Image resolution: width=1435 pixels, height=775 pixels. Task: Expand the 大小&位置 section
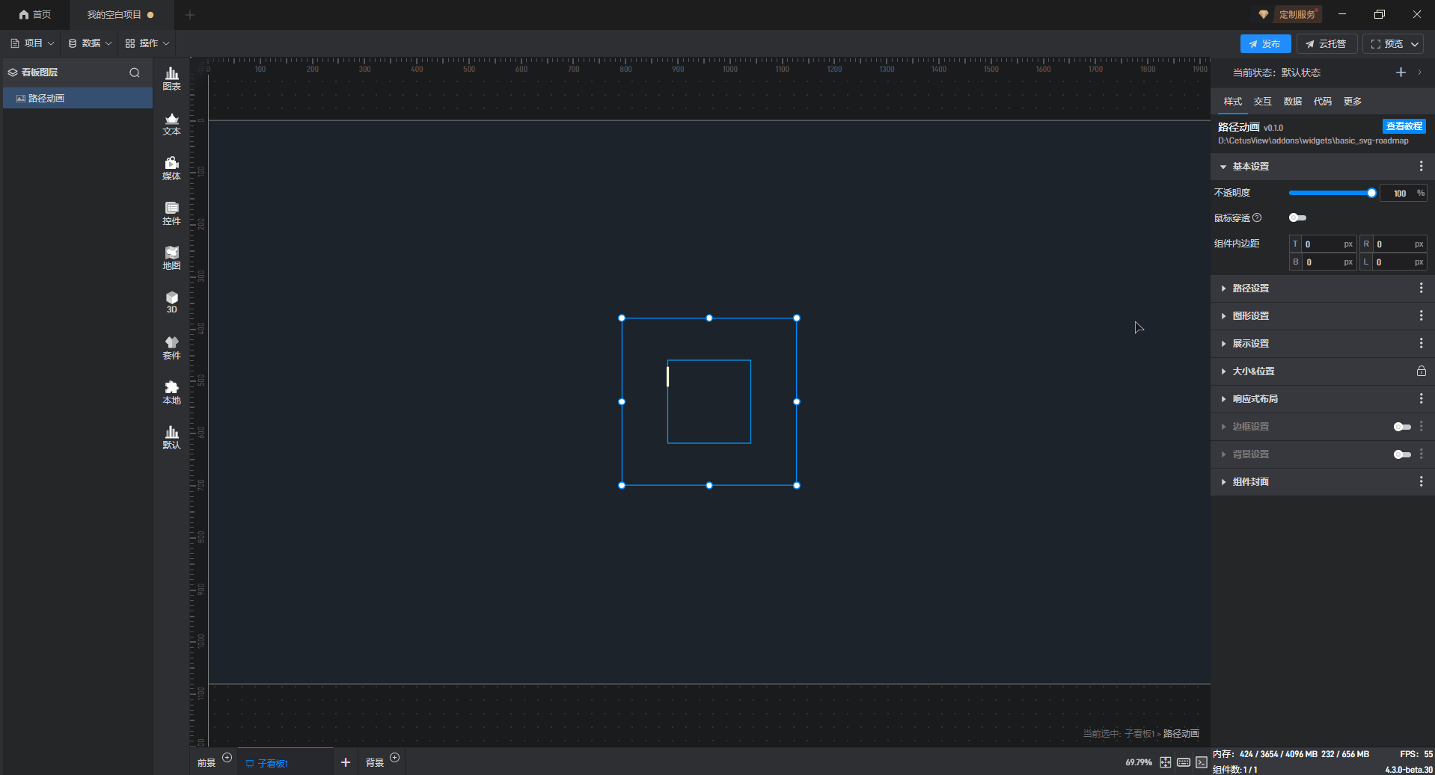click(x=1223, y=371)
